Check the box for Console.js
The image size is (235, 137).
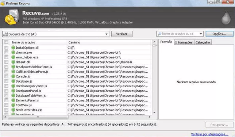pos(6,76)
